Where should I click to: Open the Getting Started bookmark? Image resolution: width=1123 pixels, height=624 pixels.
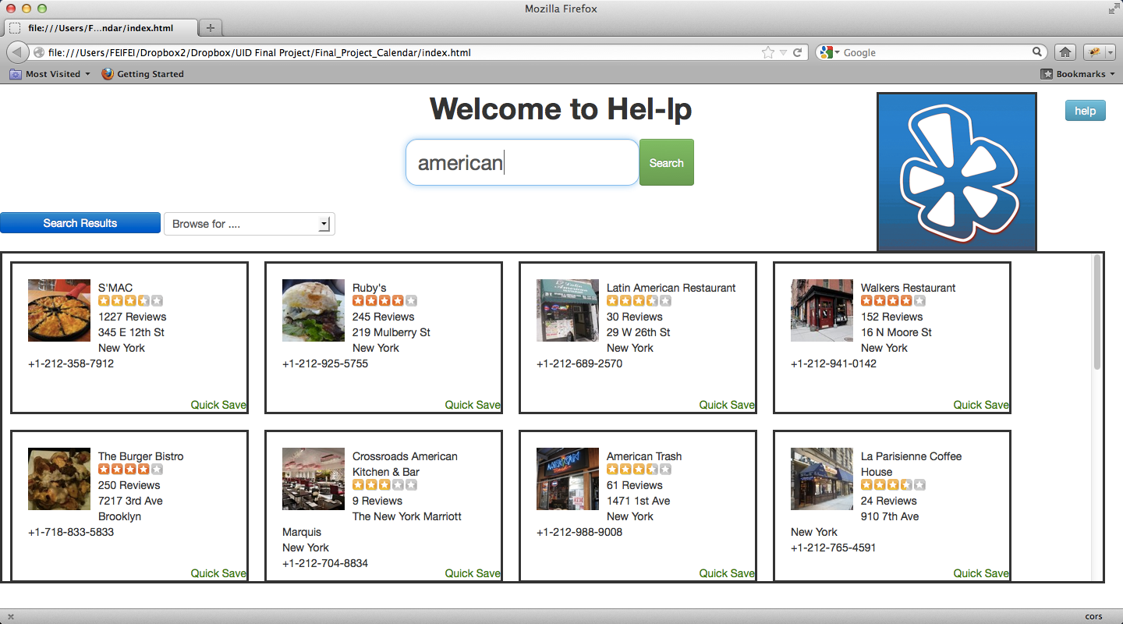(143, 74)
